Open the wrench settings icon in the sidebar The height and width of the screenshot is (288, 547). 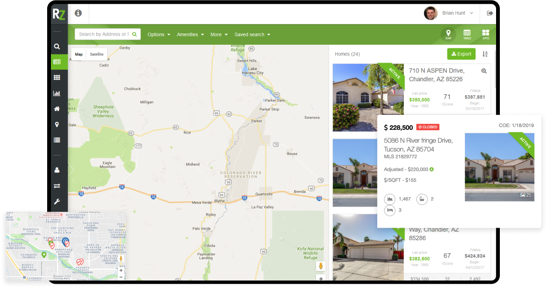[x=57, y=201]
